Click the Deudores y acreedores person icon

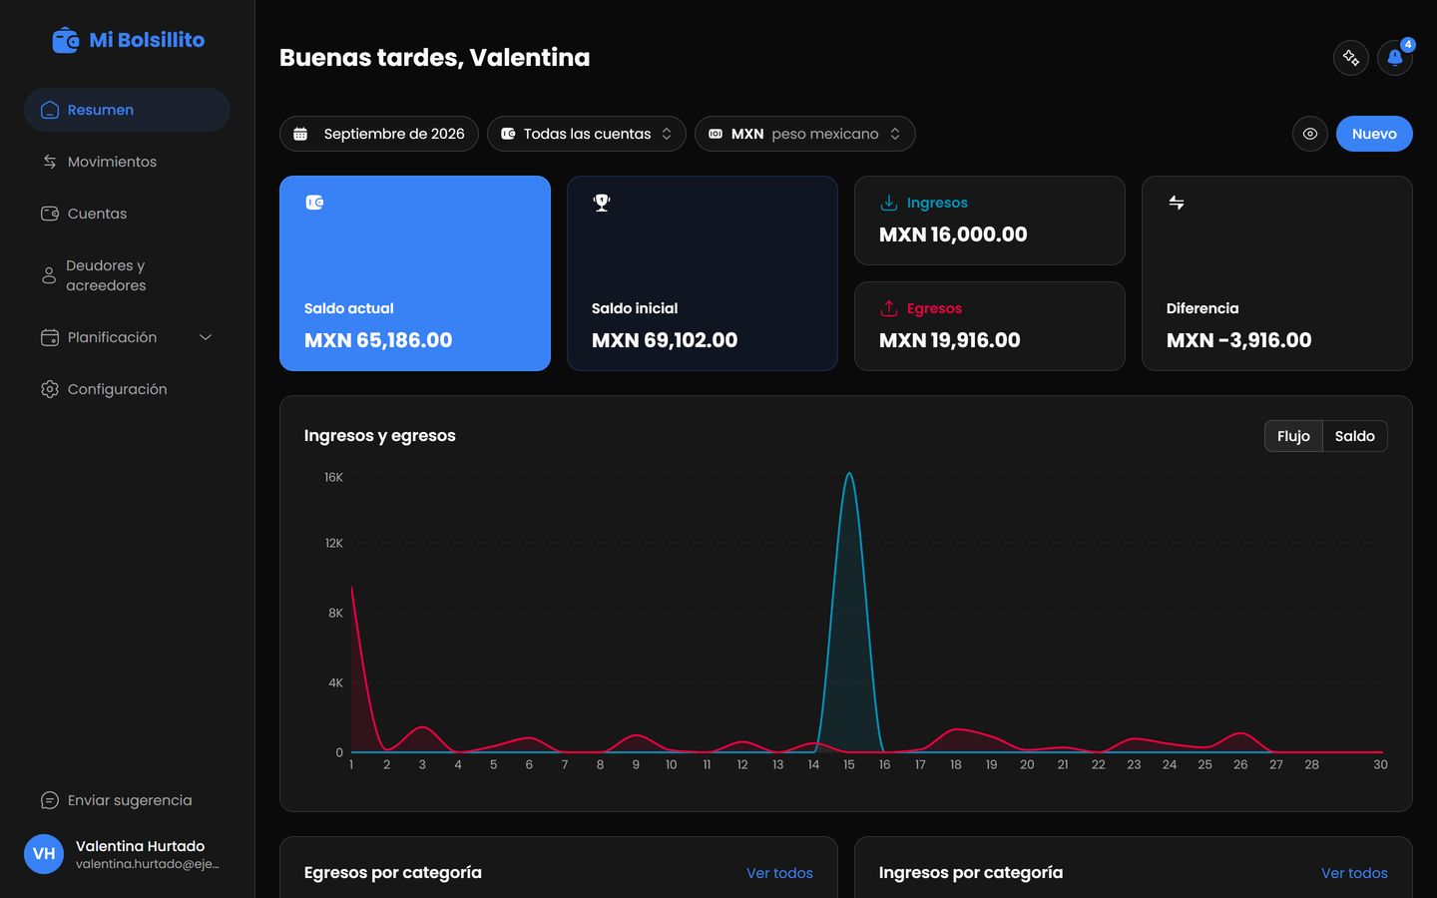pos(49,275)
